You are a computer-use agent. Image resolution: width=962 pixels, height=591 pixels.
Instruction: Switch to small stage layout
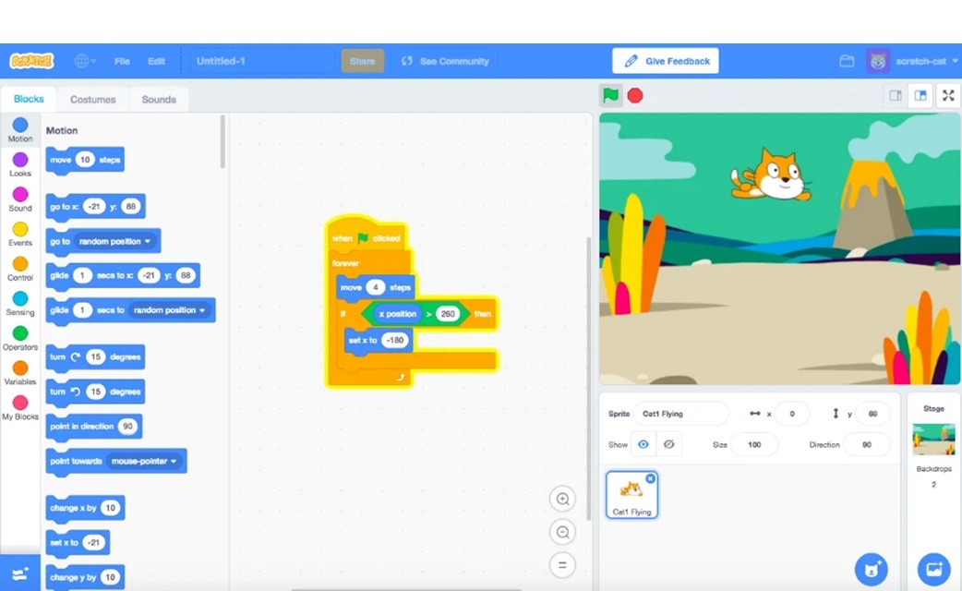[x=895, y=95]
